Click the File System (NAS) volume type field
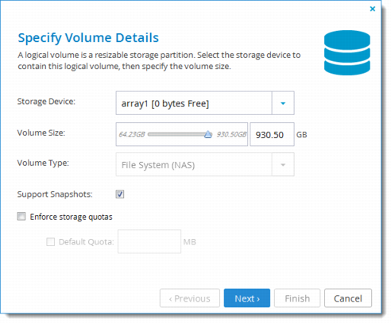The image size is (391, 323). point(194,165)
